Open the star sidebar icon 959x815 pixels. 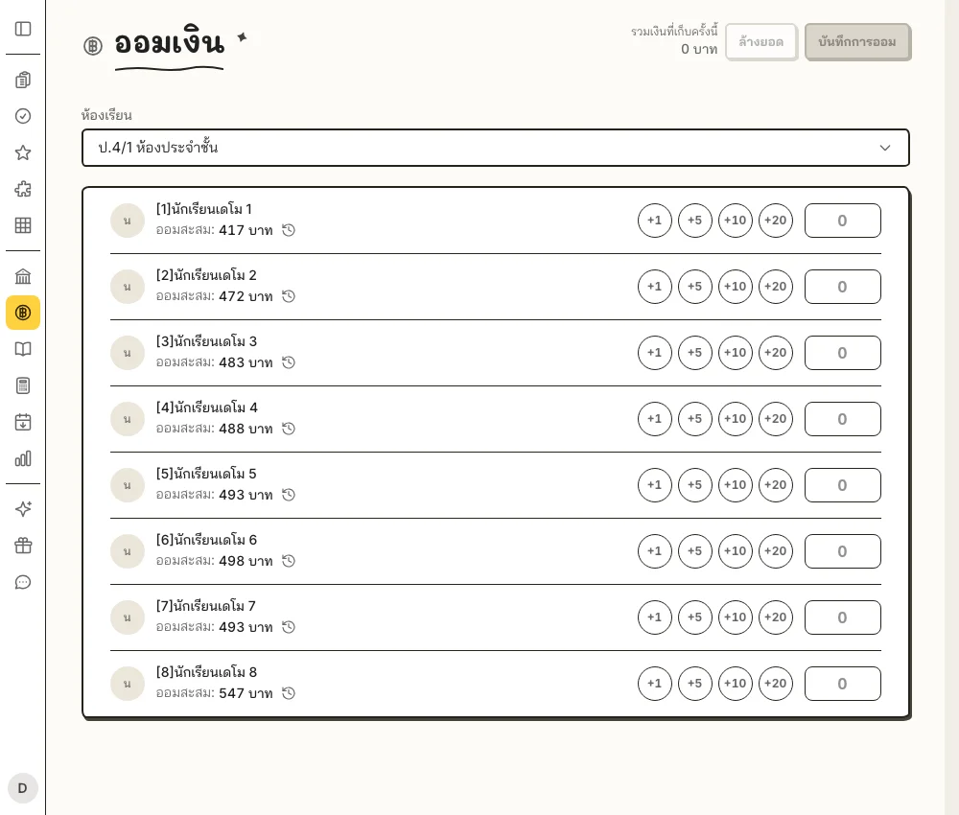(x=23, y=152)
